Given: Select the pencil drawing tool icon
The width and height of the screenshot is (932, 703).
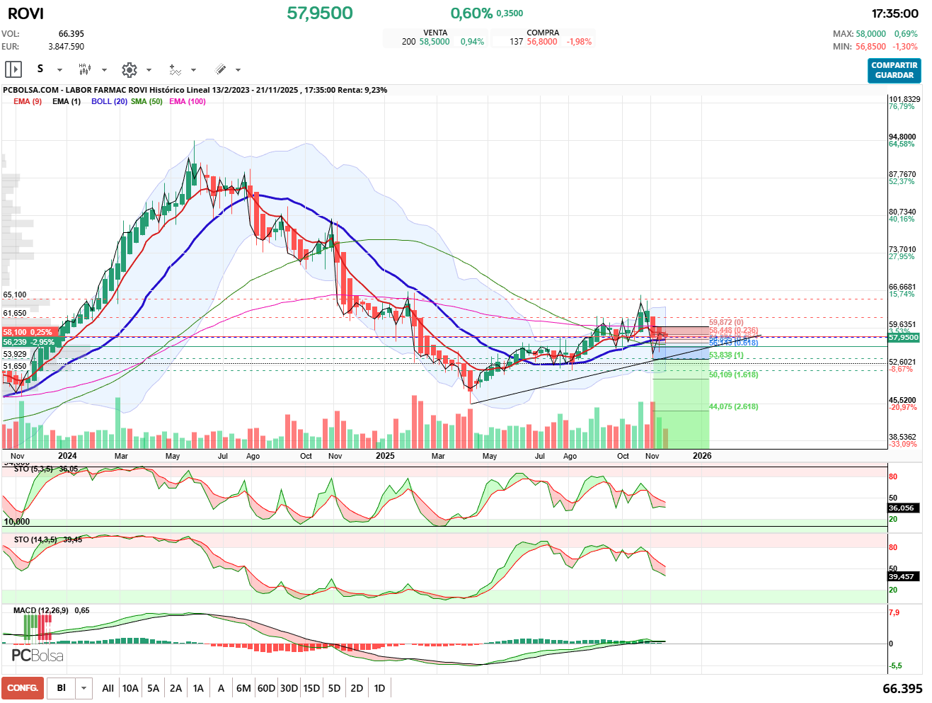Looking at the screenshot, I should coord(220,69).
